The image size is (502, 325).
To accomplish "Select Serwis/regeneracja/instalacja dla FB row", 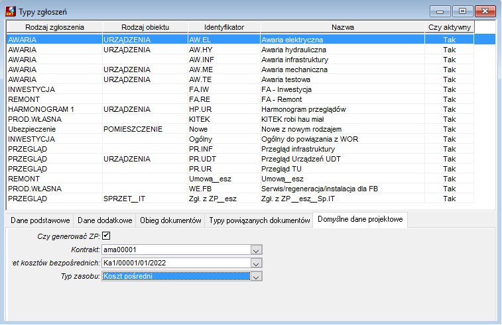I will [x=240, y=189].
